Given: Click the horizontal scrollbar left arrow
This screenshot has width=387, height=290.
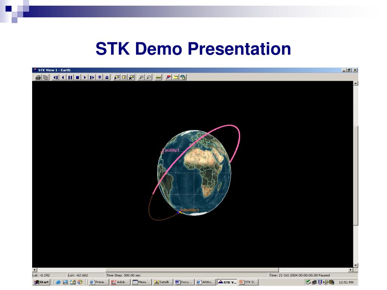Looking at the screenshot, I should [34, 270].
